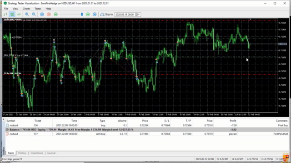Image resolution: width=291 pixels, height=163 pixels.
Task: Click the 0.3 / 0 volume cell
Action: pos(123,134)
